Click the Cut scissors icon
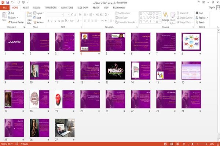 click(9, 13)
